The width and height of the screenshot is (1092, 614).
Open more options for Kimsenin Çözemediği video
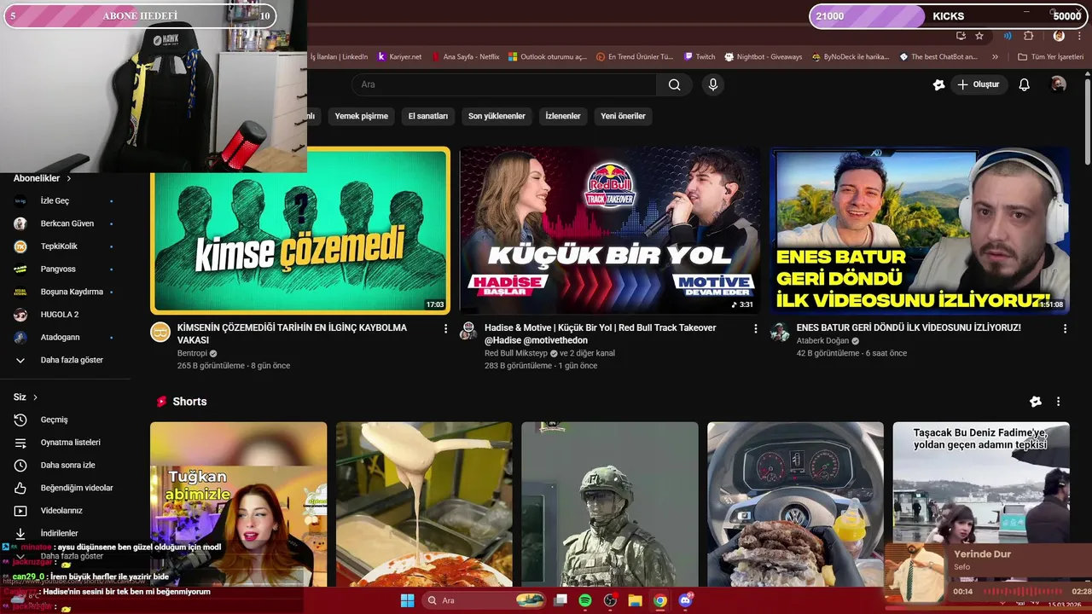click(445, 328)
